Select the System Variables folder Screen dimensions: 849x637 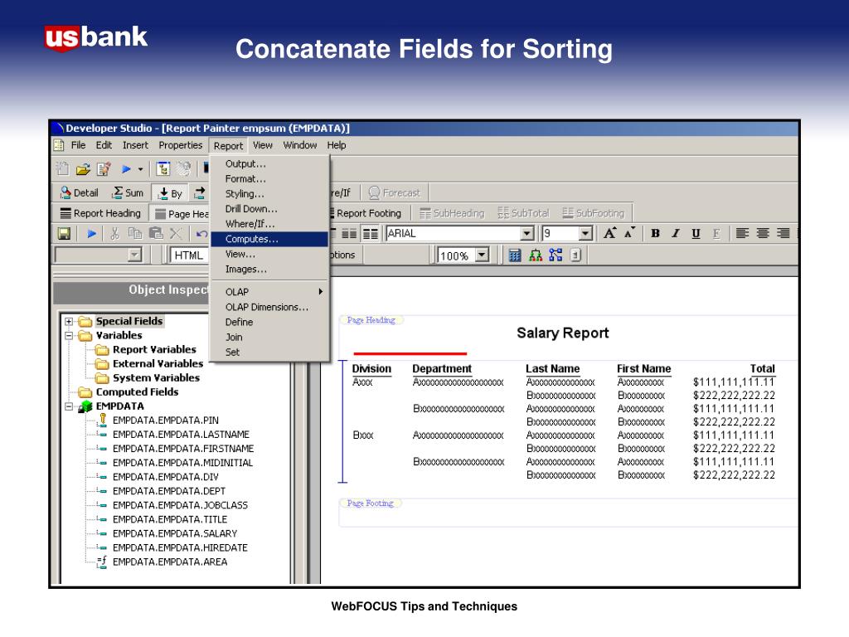coord(148,377)
